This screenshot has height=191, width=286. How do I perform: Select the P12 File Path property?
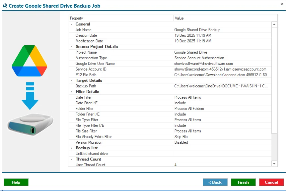(86, 75)
